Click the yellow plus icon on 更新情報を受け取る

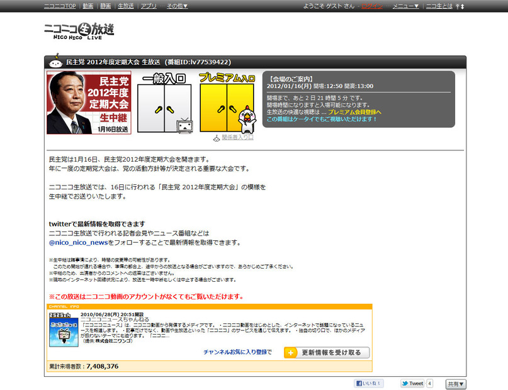(291, 353)
